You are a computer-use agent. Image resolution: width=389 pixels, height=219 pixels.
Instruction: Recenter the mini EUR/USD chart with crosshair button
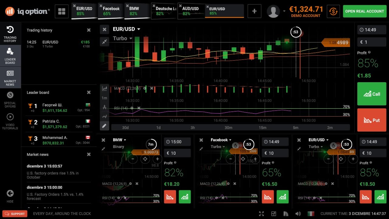point(341,159)
